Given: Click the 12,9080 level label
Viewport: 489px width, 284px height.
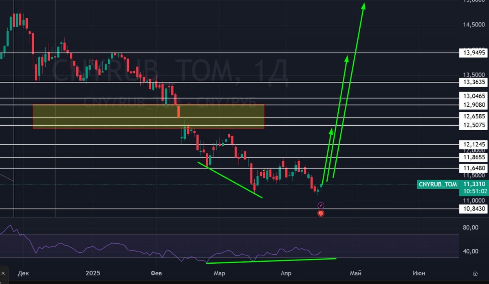Looking at the screenshot, I should (x=474, y=105).
